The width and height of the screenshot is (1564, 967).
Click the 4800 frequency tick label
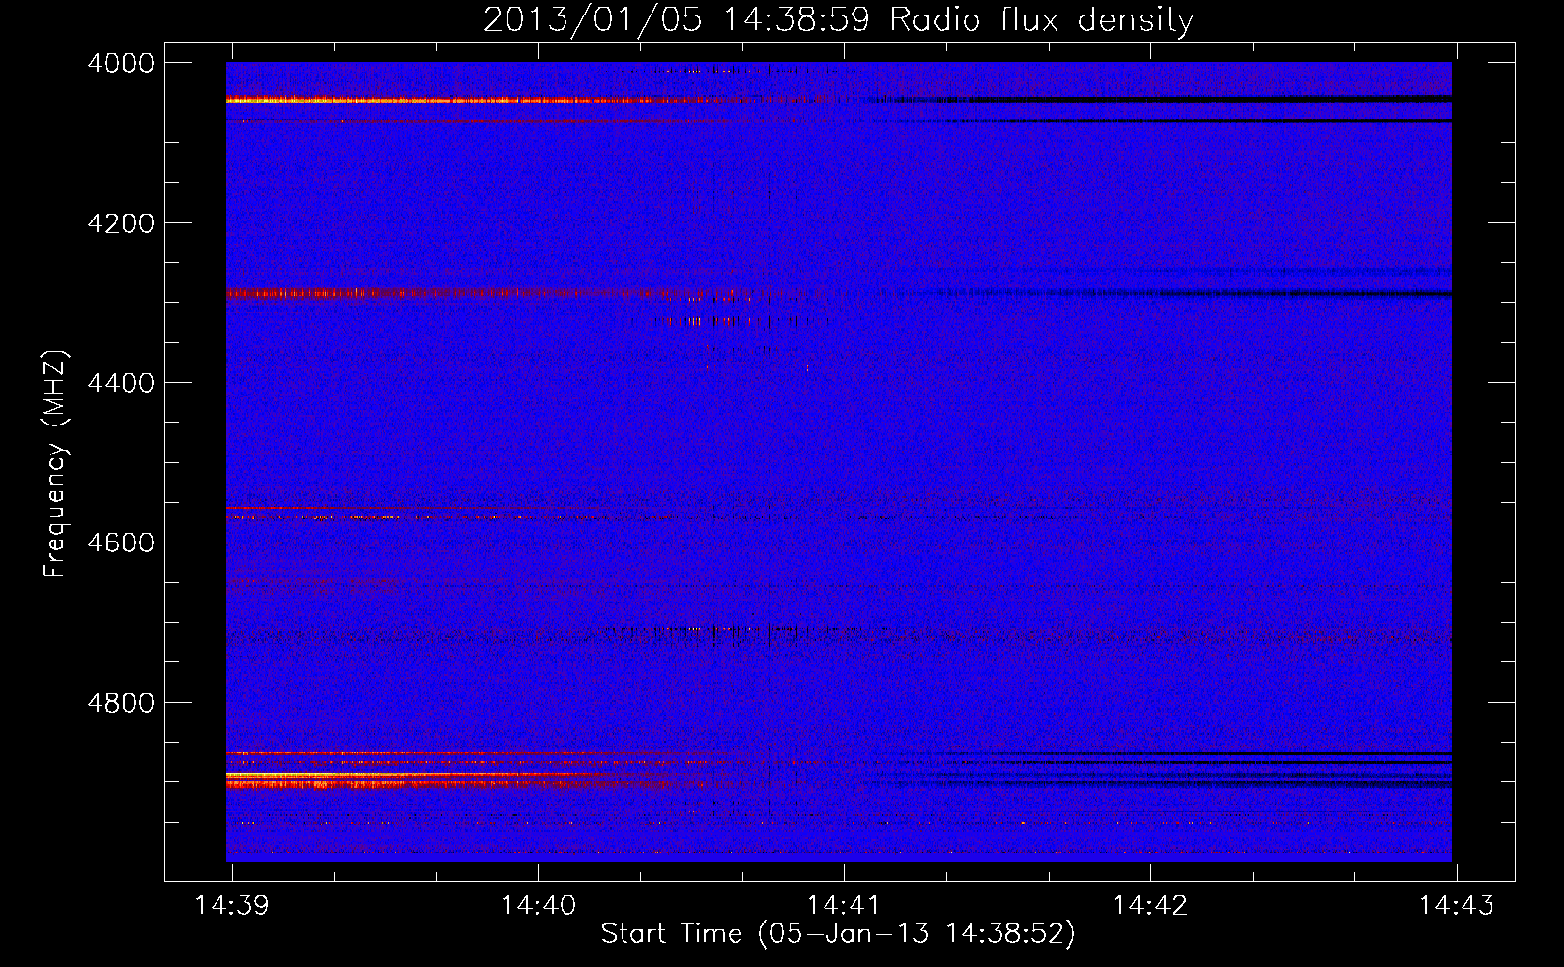121,703
